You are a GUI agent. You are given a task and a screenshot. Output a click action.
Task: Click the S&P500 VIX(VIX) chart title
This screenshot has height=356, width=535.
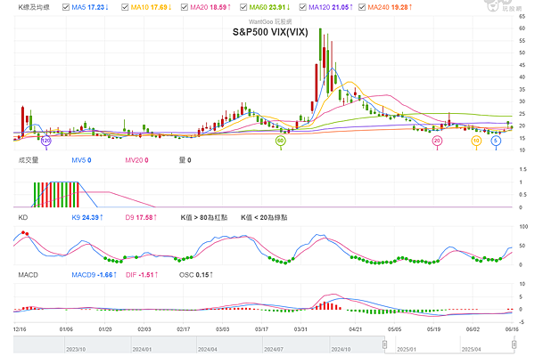pos(270,32)
